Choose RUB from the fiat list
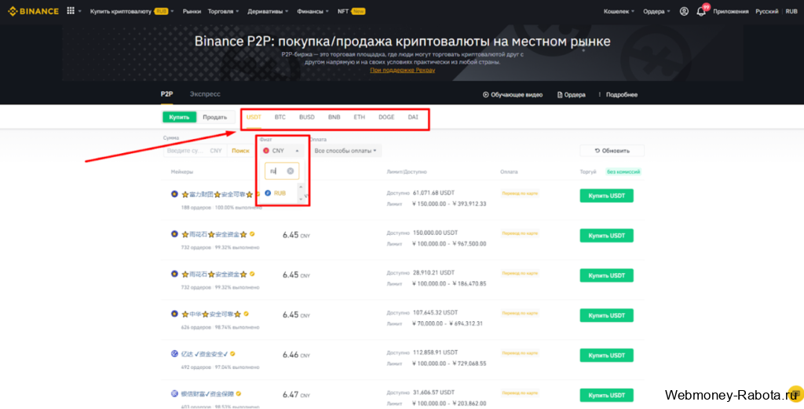 click(x=280, y=193)
